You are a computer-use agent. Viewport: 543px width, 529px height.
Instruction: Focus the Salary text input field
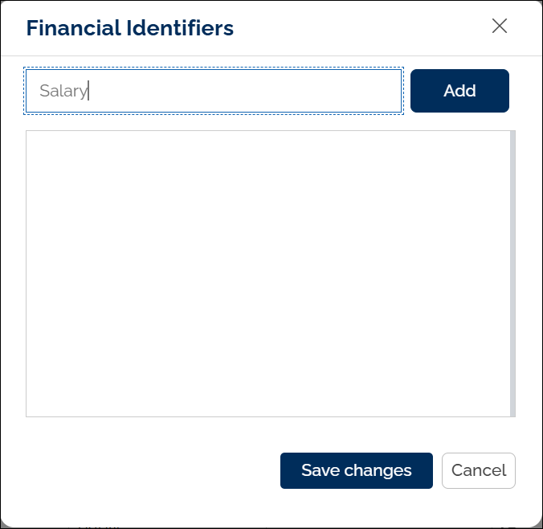pos(214,91)
